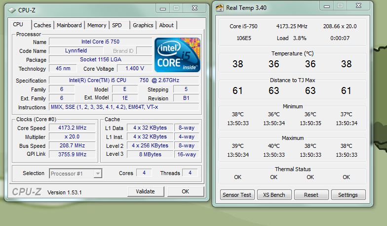387x226 pixels.
Task: Click the Package value Socket 1156 LGA
Action: point(101,59)
